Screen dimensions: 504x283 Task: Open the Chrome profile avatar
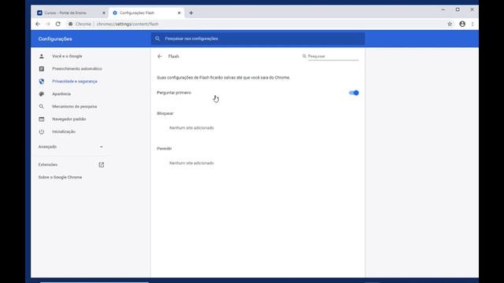(462, 24)
